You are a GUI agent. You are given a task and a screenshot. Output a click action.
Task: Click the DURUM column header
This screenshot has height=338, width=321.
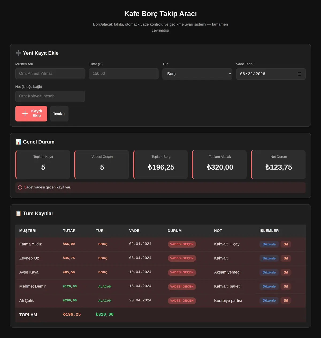(175, 231)
